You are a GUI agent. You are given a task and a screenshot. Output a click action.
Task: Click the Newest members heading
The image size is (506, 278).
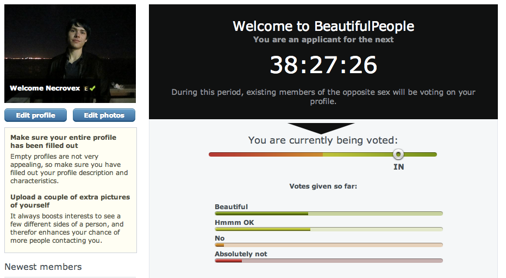pos(43,267)
